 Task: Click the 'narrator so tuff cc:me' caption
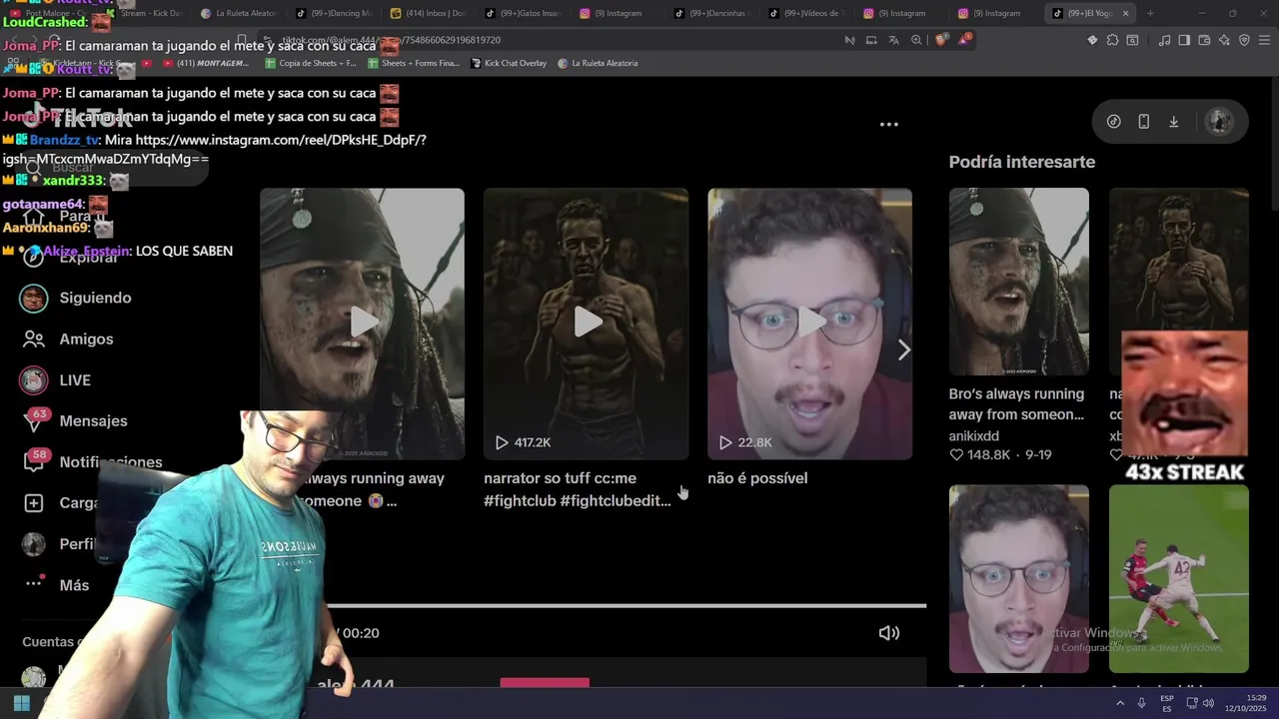pos(560,478)
